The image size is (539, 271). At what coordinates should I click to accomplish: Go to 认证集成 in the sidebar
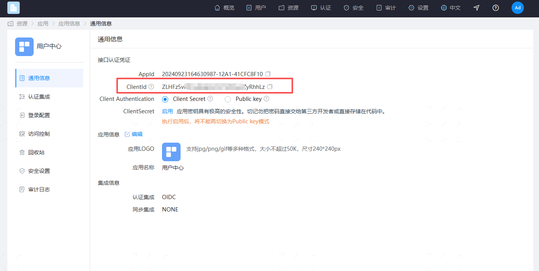39,97
